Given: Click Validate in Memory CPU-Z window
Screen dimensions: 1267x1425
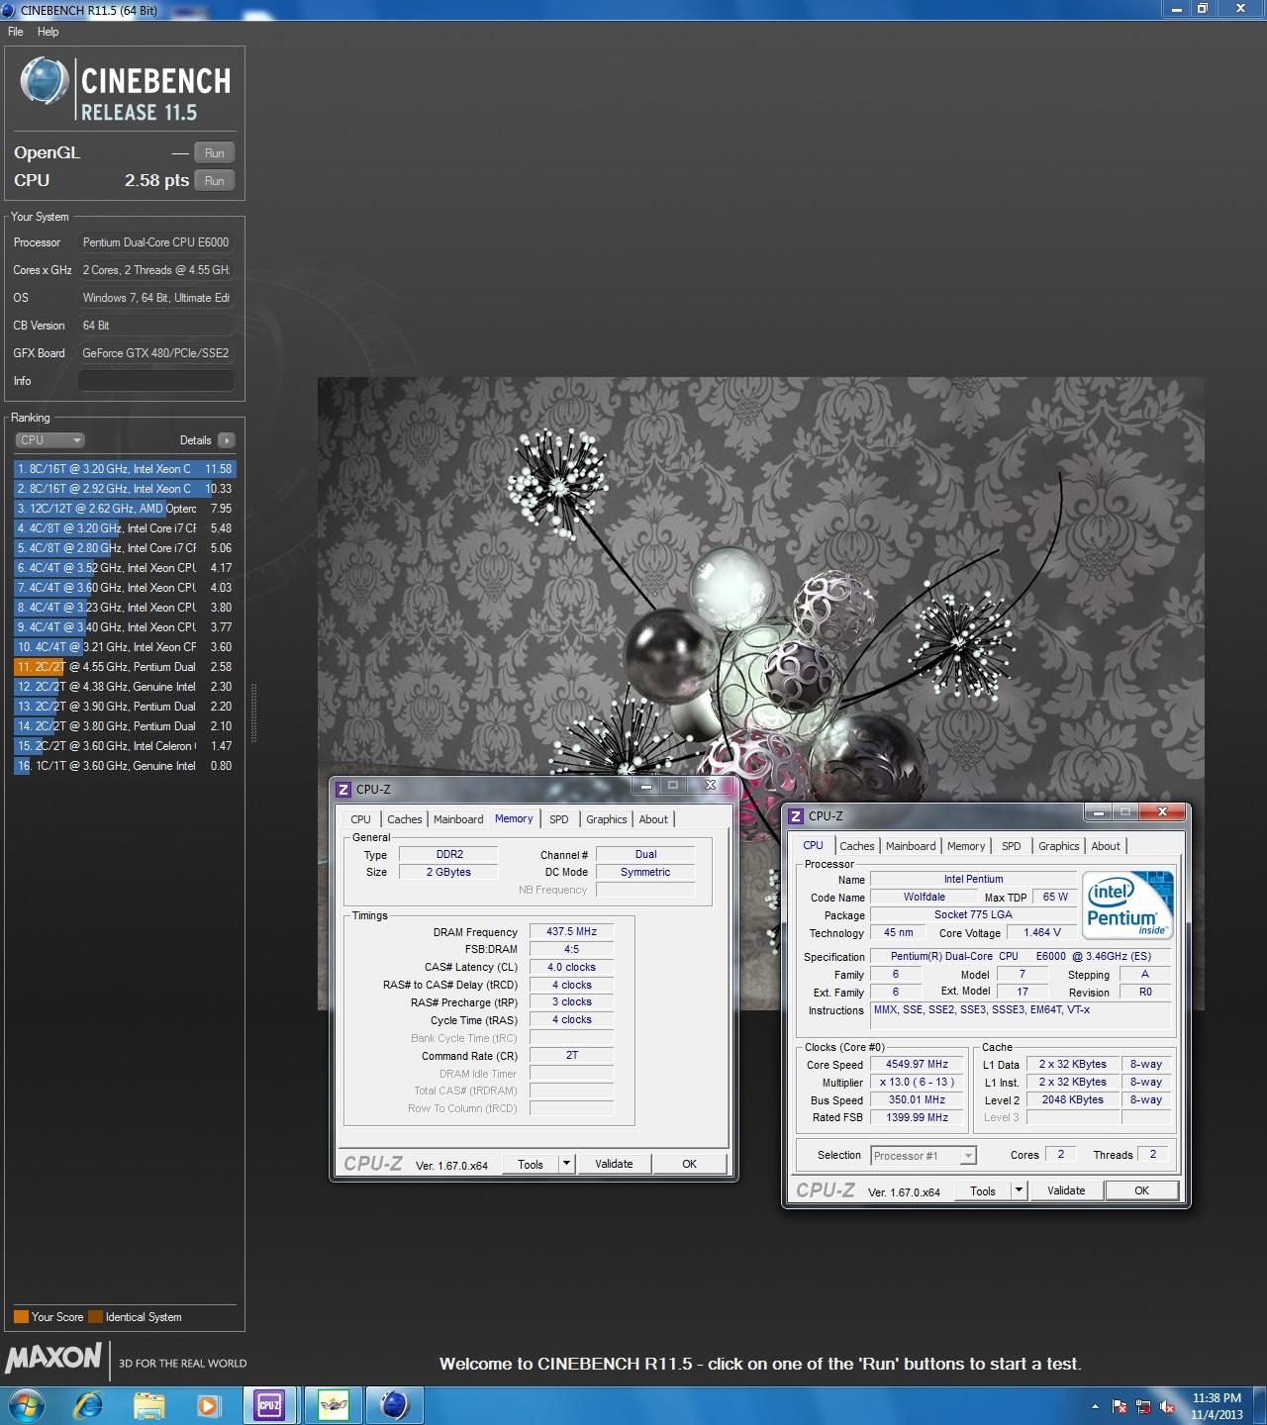Looking at the screenshot, I should (x=614, y=1164).
